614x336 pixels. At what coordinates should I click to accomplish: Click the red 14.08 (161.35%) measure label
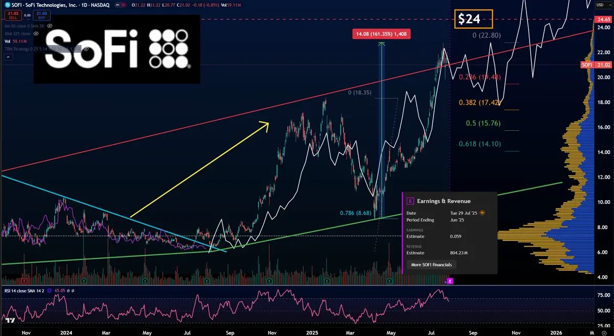pos(381,34)
